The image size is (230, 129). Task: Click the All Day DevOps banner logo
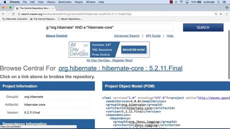pos(79,49)
